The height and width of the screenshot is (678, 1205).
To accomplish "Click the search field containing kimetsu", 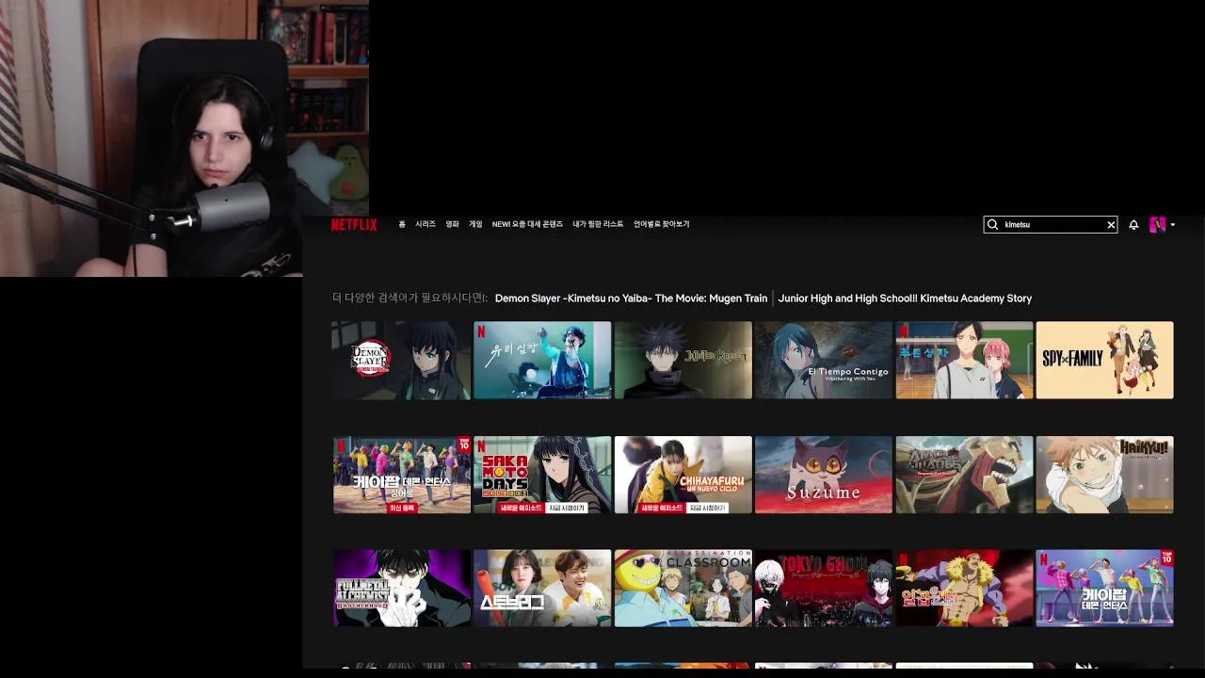I will tap(1051, 225).
